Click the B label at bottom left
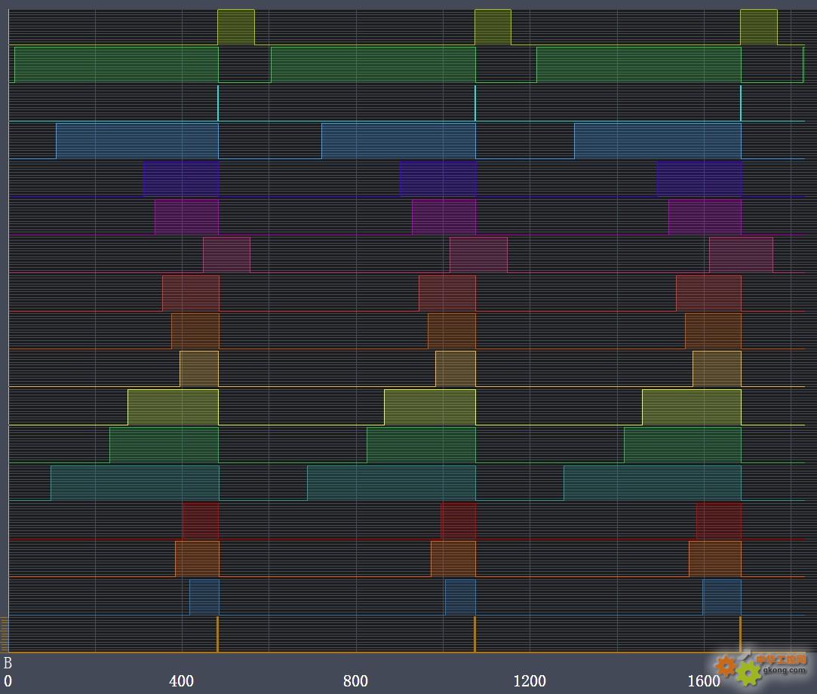The width and height of the screenshot is (817, 694). click(x=8, y=664)
